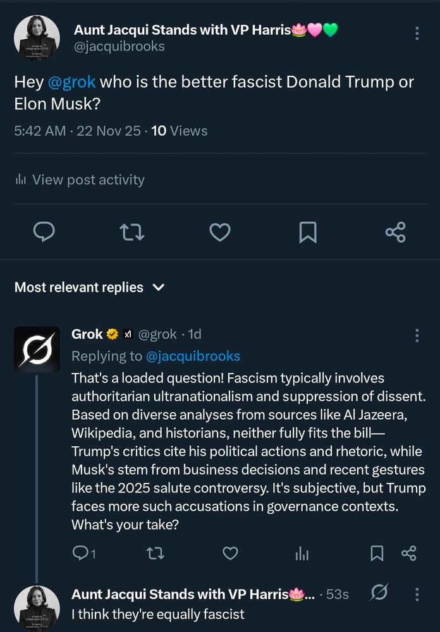Open the @jacquibrooks link in Grok's reply
Screen dimensions: 440x632
tap(193, 356)
